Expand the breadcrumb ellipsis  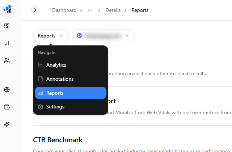click(x=90, y=10)
